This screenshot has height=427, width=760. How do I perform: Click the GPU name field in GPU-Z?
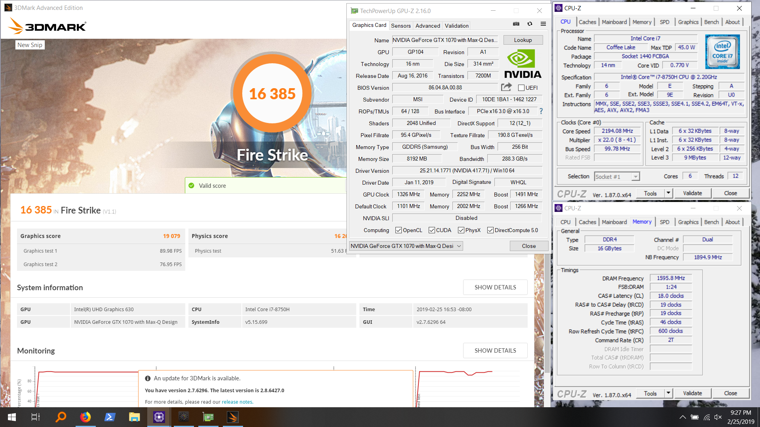[x=445, y=40]
